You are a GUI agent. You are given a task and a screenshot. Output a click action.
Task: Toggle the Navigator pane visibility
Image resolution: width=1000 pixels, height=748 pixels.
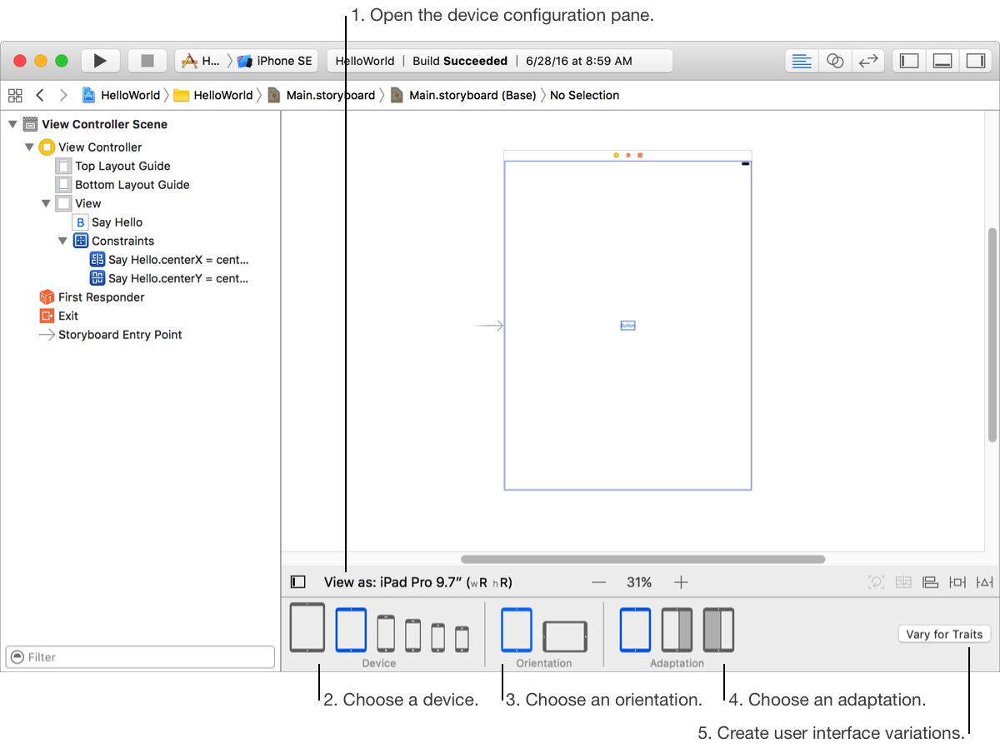click(910, 61)
